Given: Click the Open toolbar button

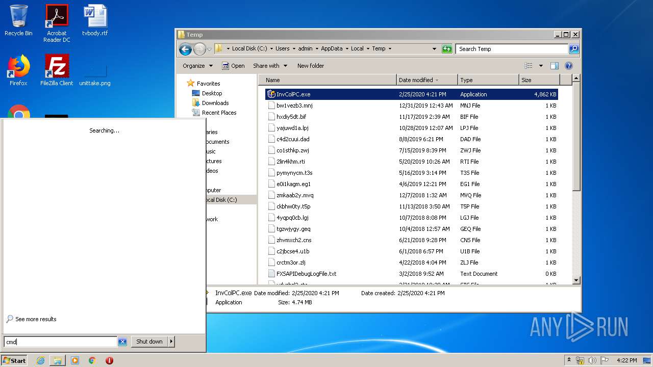Looking at the screenshot, I should [x=233, y=66].
